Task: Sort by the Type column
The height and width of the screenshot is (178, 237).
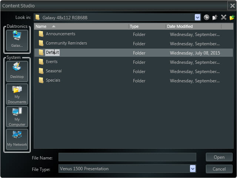Action: point(147,26)
